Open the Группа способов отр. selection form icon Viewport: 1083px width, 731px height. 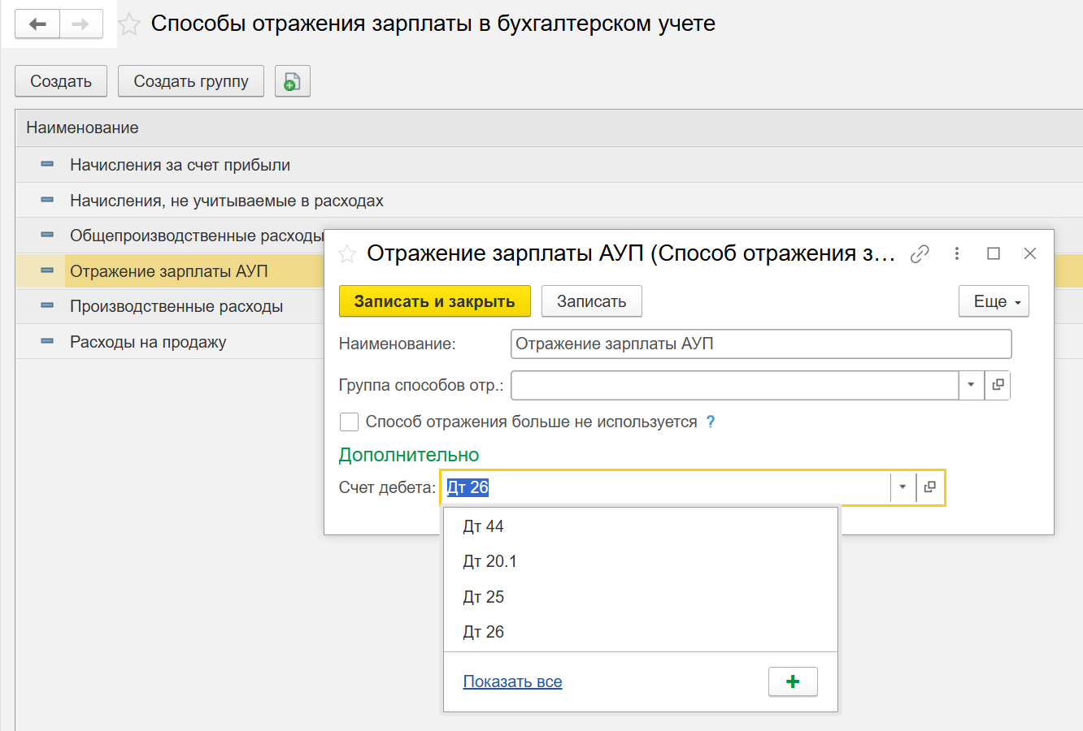pos(998,385)
